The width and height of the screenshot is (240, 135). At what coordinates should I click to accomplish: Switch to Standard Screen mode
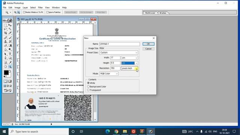[5, 86]
